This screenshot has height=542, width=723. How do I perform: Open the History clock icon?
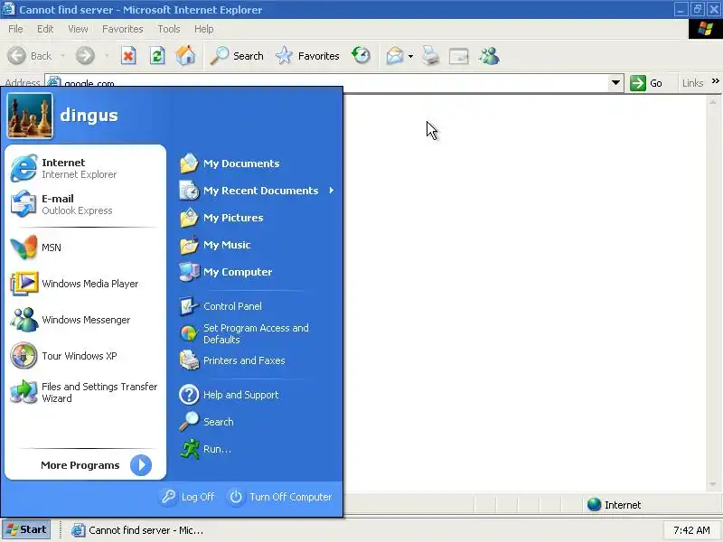361,56
